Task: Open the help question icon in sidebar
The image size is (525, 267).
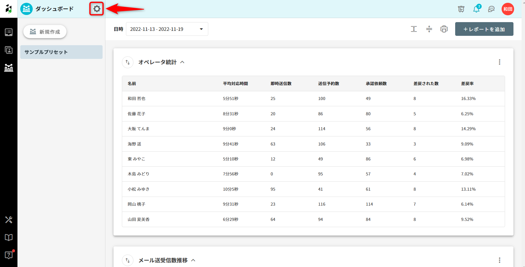Action: point(9,255)
